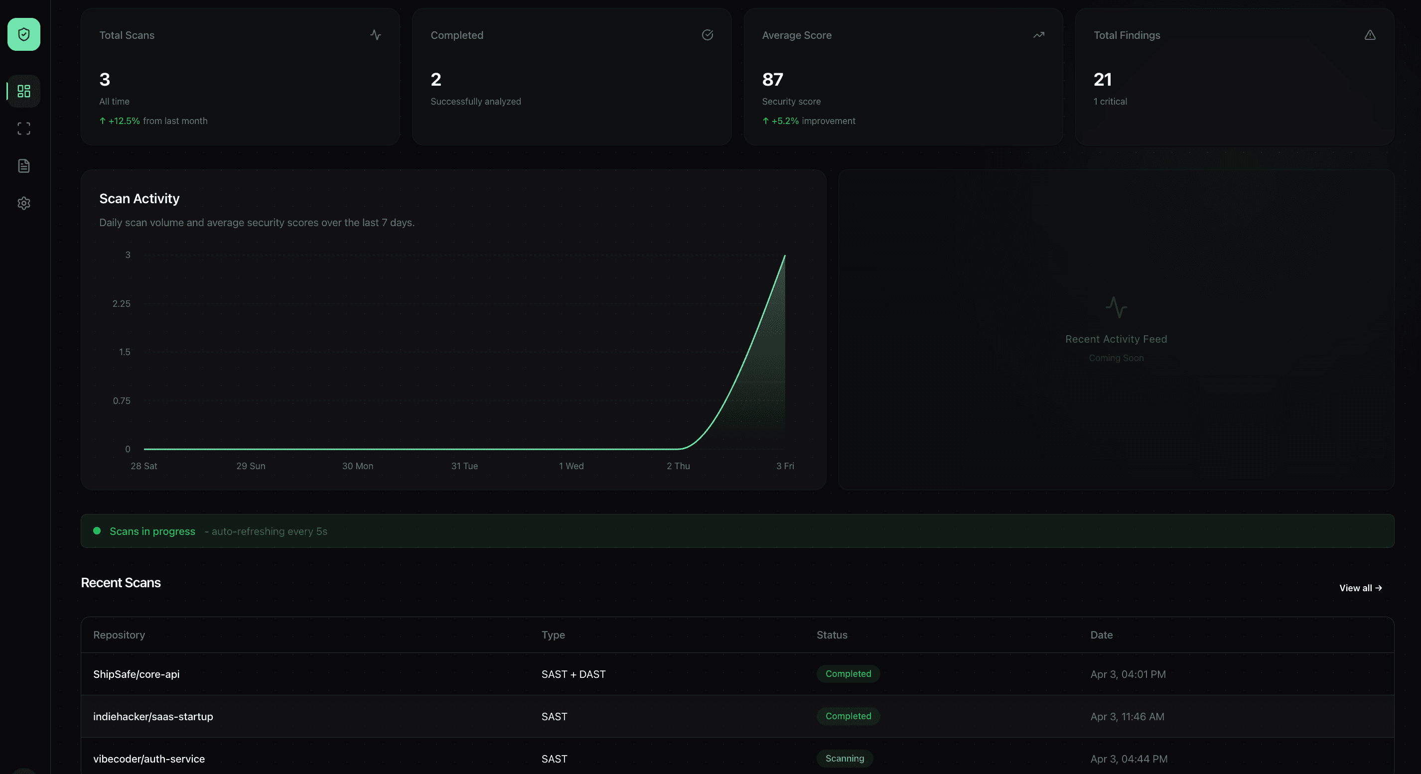The height and width of the screenshot is (774, 1421).
Task: Click the chart peak at 3 Fri
Action: point(784,257)
